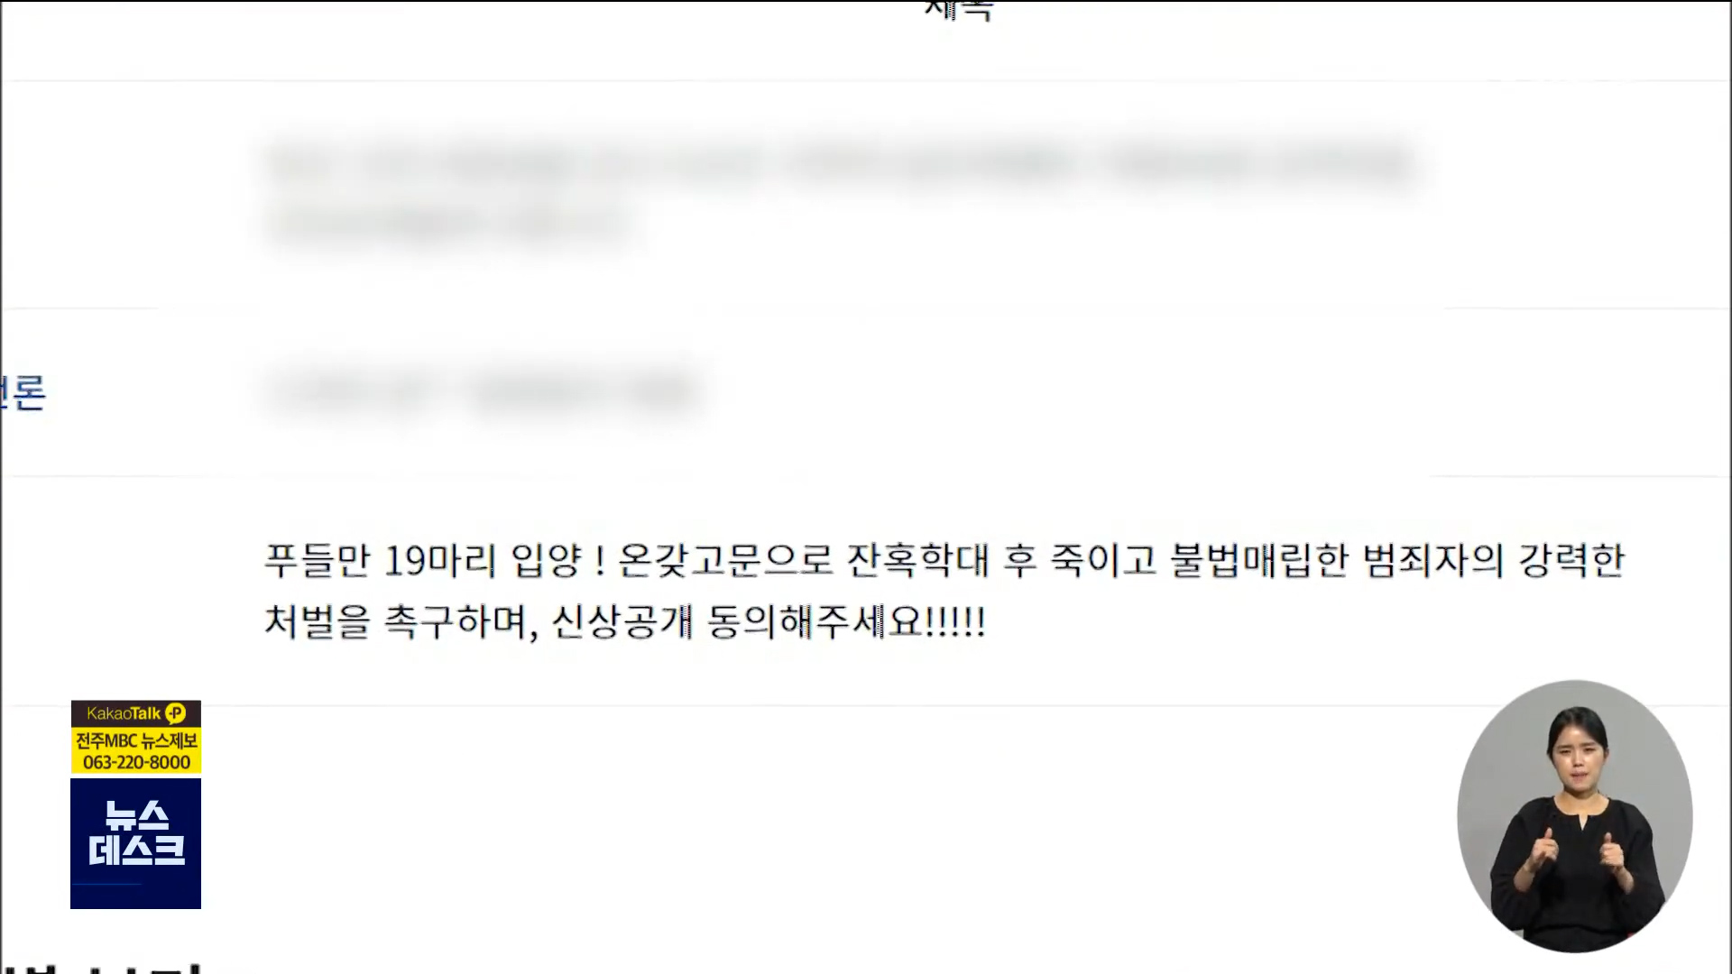Click the phrase 강력한 at line end
Image resolution: width=1732 pixels, height=974 pixels.
pos(1572,560)
